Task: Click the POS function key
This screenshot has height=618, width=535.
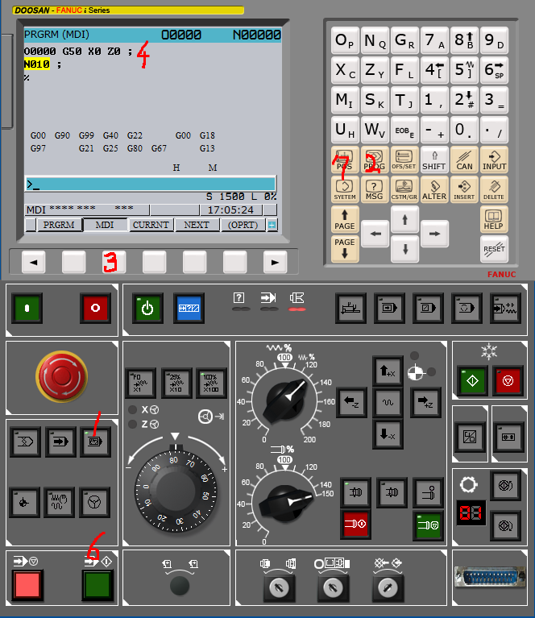Action: pos(345,160)
